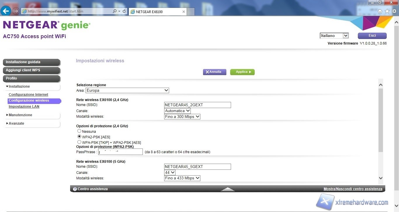Select WPA-PSK [TKIP] + WPA2-PSK [AES] option

[x=79, y=142]
